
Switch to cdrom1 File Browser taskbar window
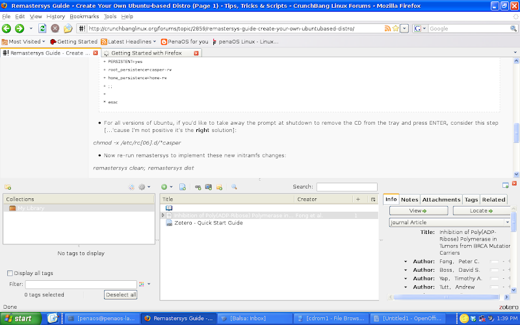click(x=331, y=318)
